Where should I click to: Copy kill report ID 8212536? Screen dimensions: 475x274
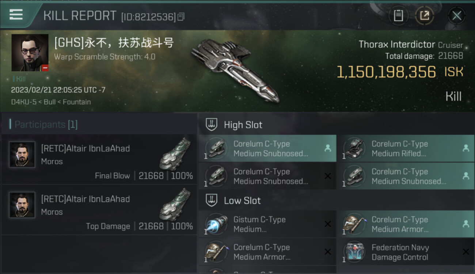coord(181,16)
